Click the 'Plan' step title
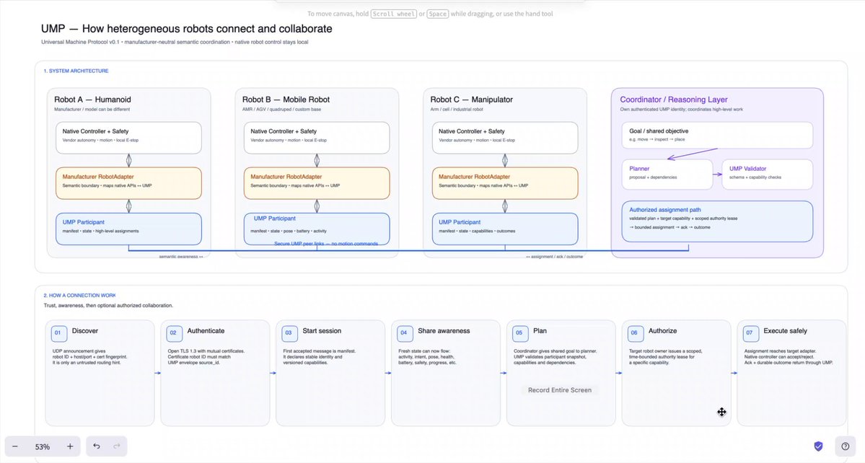Screen dimensions: 865x463 540,331
